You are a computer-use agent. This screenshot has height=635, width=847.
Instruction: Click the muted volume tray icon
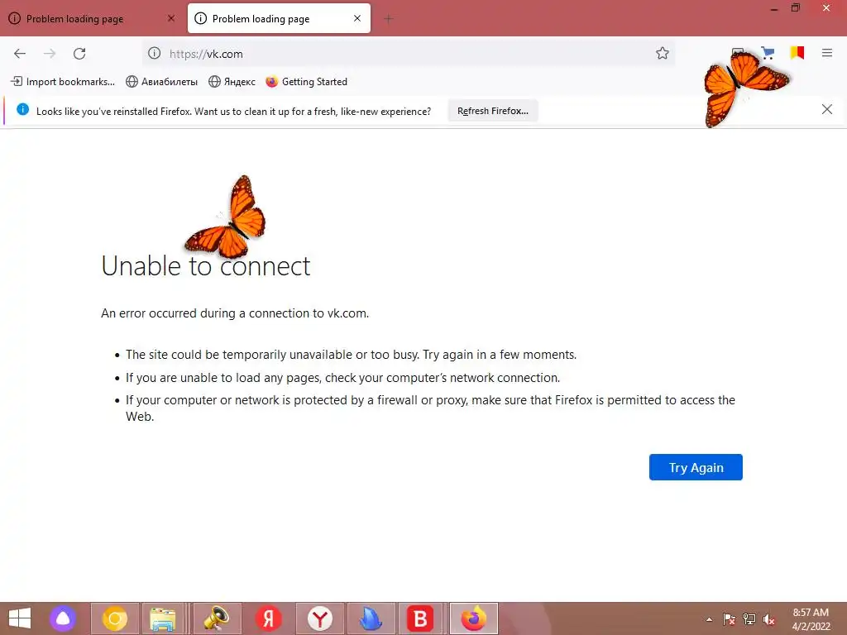[769, 619]
